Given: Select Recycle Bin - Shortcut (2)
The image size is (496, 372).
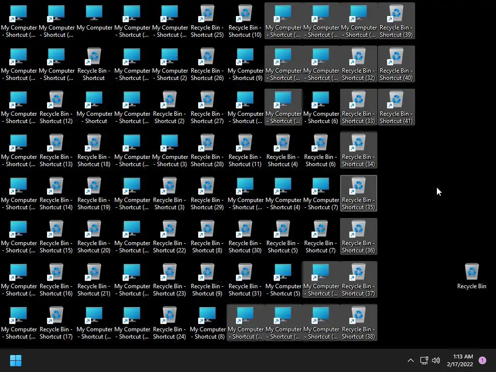Looking at the screenshot, I should pos(170,107).
